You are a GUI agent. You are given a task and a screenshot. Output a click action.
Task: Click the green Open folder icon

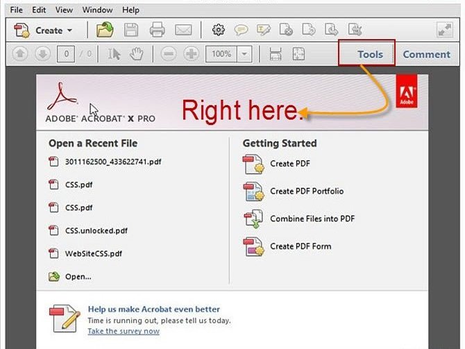tap(53, 276)
